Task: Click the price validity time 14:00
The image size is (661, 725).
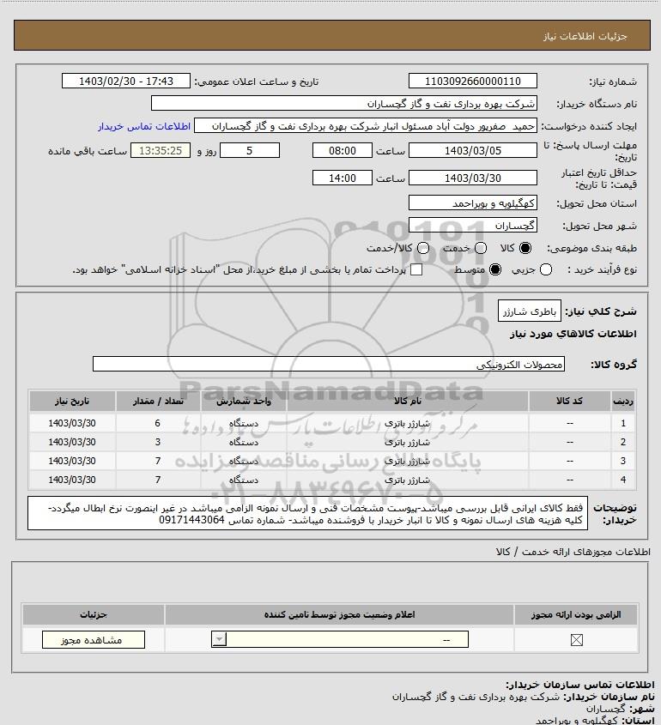Action: coord(343,178)
